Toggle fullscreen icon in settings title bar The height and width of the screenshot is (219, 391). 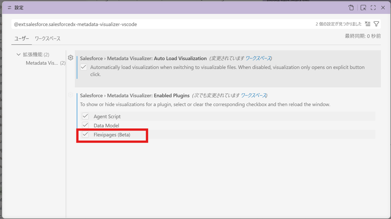(373, 8)
